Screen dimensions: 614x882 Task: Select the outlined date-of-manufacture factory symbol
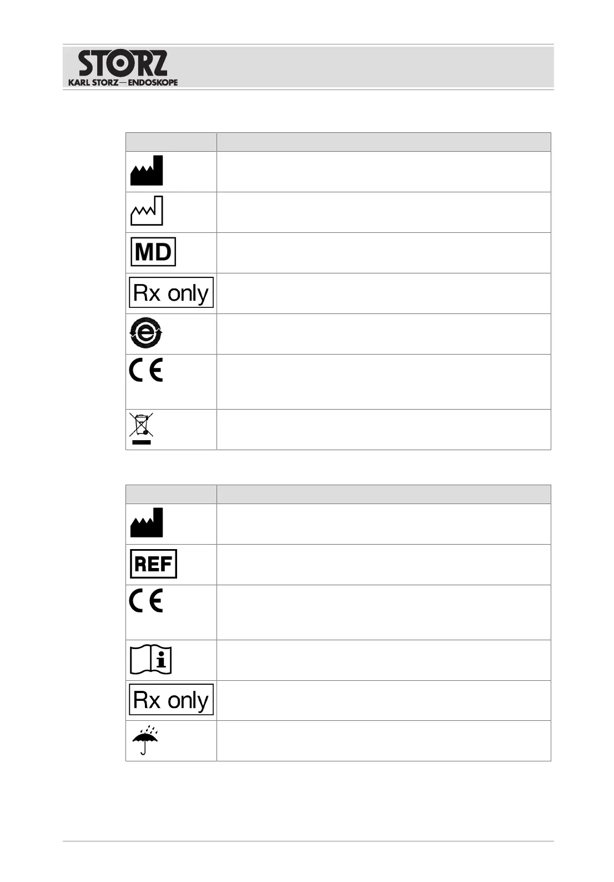coord(147,211)
